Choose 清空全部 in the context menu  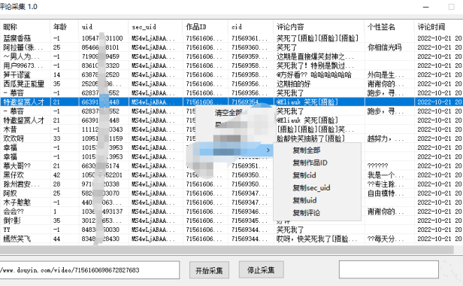pos(228,113)
